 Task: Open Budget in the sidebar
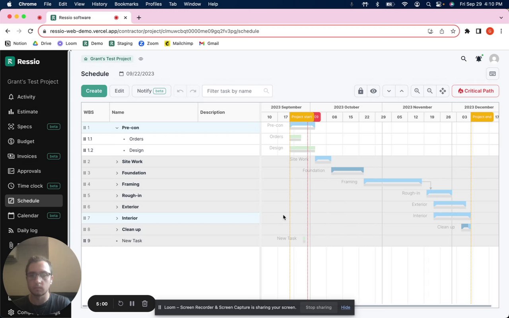click(x=26, y=142)
